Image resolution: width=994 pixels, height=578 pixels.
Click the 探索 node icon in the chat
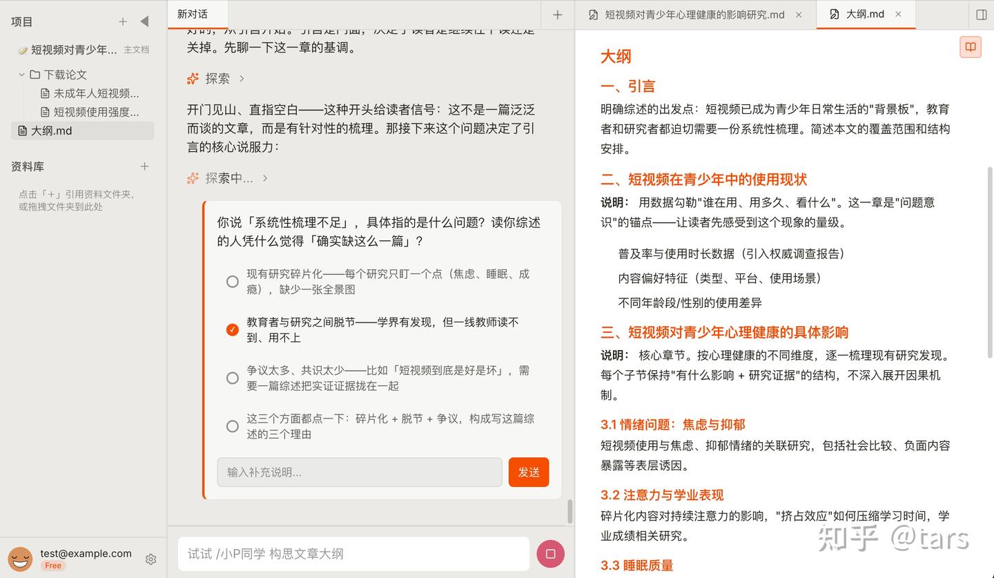point(193,78)
